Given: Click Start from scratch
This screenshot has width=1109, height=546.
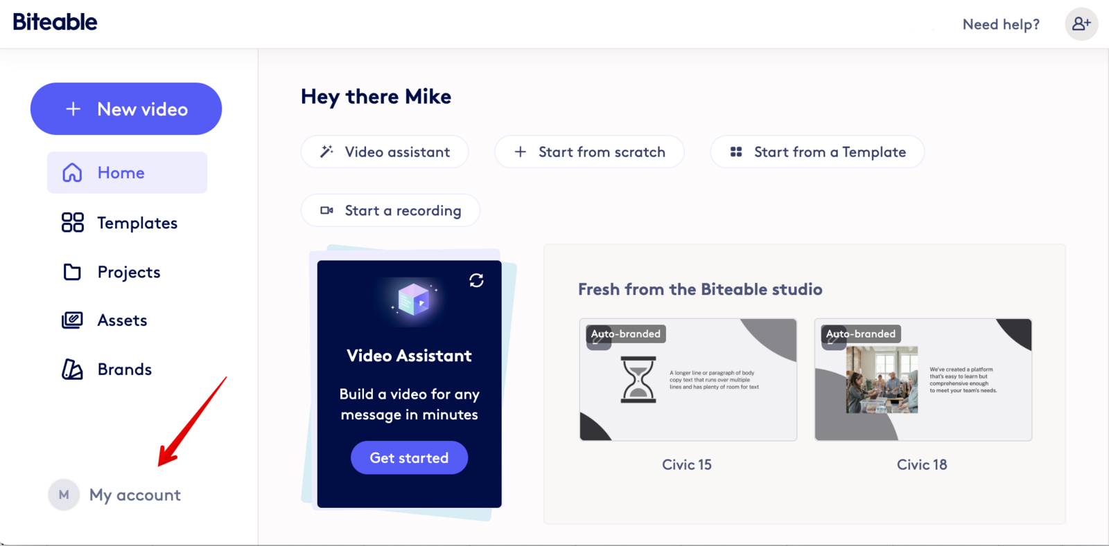Looking at the screenshot, I should click(x=589, y=152).
